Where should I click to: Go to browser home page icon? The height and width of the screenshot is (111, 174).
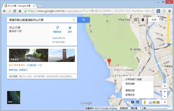click(20, 11)
